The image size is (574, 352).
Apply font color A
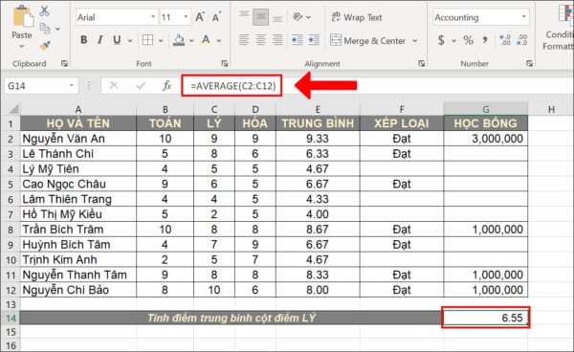click(x=206, y=40)
